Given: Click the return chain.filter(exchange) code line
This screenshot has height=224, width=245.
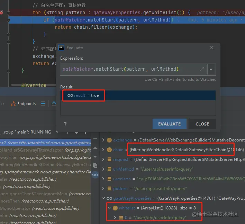Looking at the screenshot, I should (x=96, y=27).
